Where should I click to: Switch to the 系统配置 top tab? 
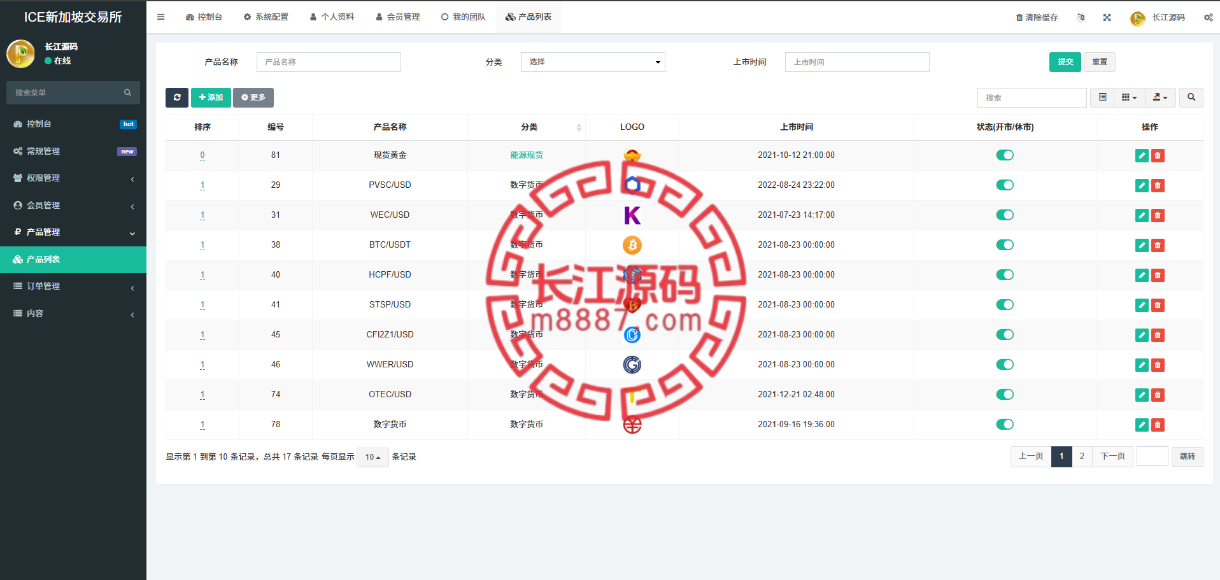266,17
